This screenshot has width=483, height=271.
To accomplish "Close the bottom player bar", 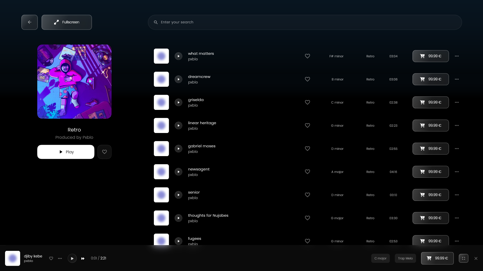I will coord(476,258).
